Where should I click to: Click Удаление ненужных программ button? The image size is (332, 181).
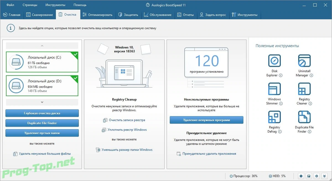[x=206, y=120]
